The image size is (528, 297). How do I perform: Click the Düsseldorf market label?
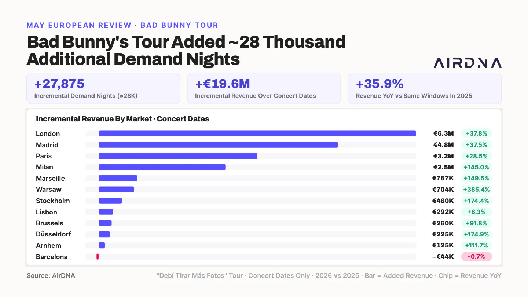[x=54, y=234]
